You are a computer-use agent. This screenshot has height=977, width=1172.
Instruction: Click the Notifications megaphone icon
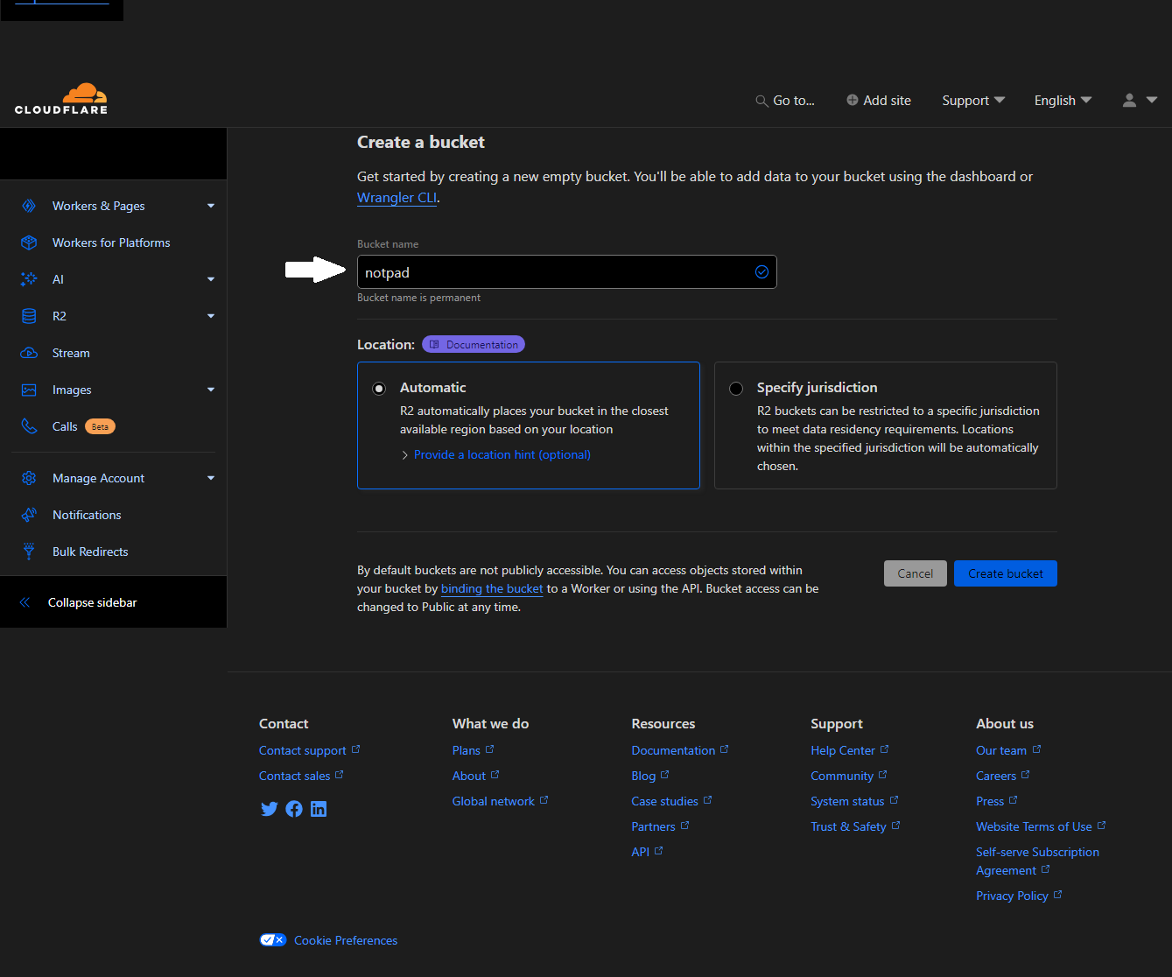coord(29,515)
